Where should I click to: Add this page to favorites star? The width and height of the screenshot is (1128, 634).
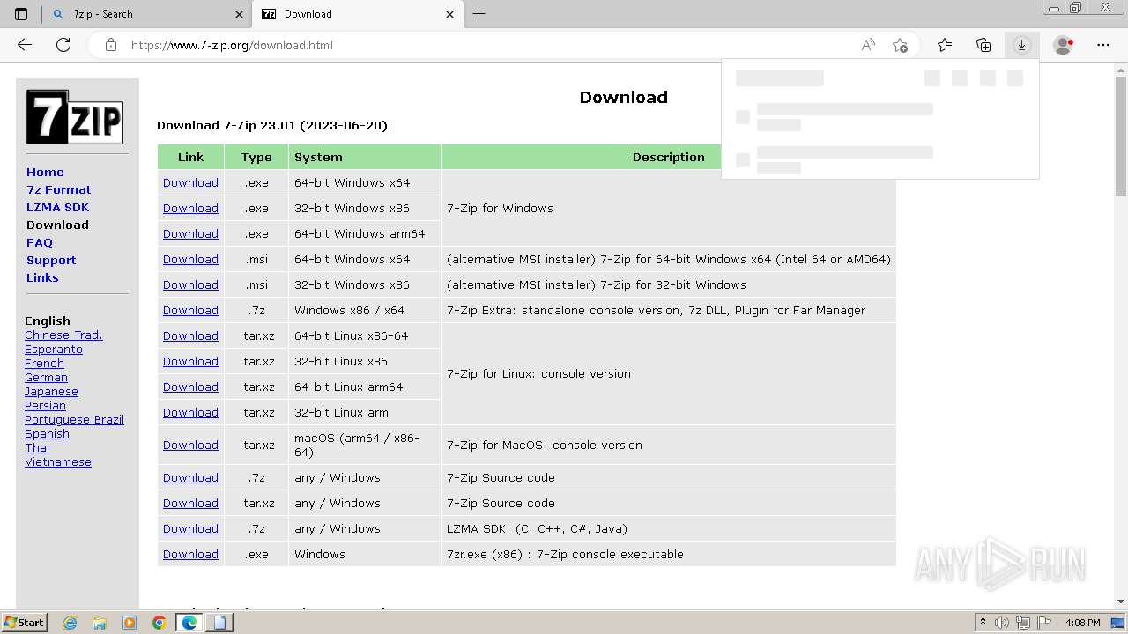[x=900, y=45]
